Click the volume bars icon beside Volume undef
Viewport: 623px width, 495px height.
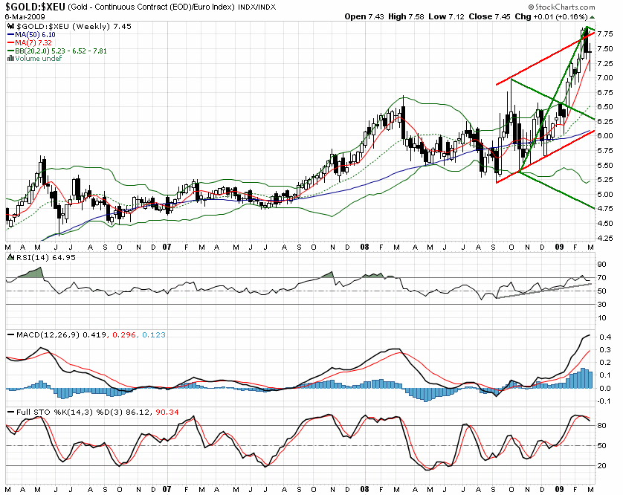10,59
